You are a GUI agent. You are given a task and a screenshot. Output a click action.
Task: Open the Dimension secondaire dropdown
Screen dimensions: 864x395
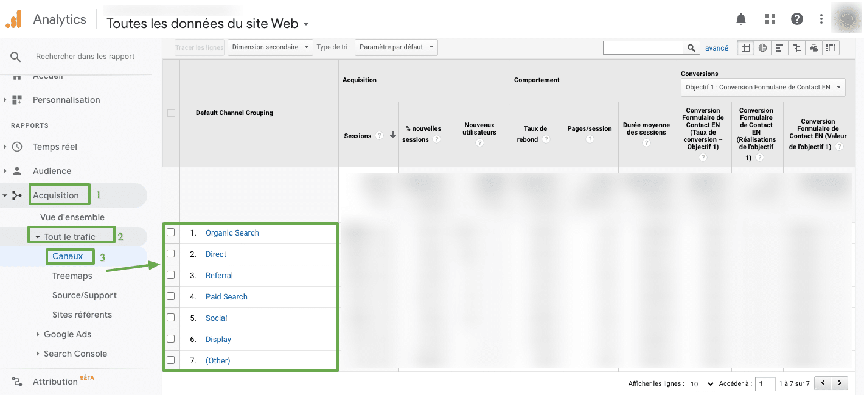coord(270,47)
